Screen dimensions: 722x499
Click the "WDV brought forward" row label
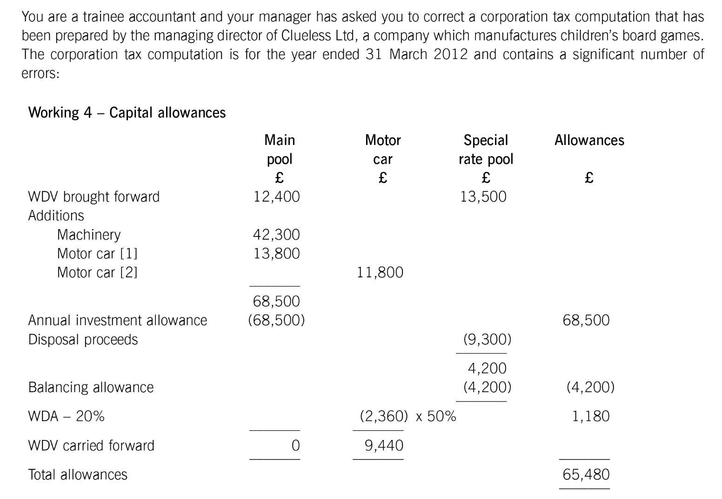(x=94, y=197)
